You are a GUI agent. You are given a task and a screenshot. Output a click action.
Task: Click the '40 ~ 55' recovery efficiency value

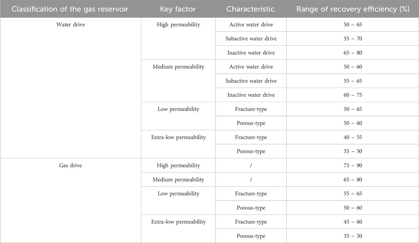(x=353, y=137)
